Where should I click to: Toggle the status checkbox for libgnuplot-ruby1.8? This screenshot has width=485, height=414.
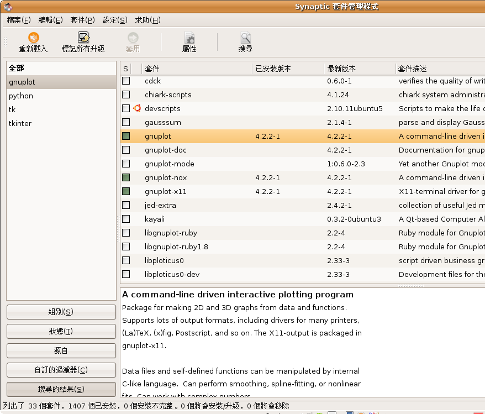pyautogui.click(x=126, y=247)
